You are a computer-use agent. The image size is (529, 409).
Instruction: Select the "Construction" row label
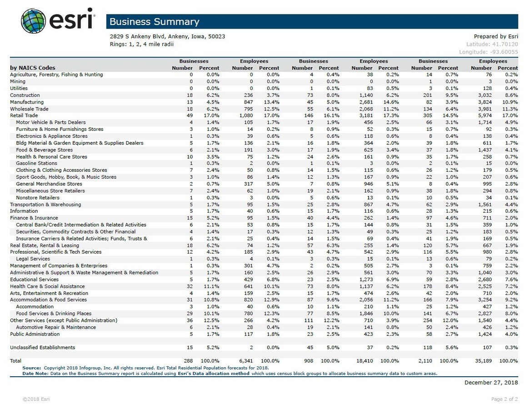(x=25, y=95)
